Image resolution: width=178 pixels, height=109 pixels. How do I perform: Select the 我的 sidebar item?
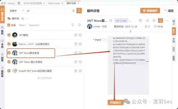(x=2, y=30)
